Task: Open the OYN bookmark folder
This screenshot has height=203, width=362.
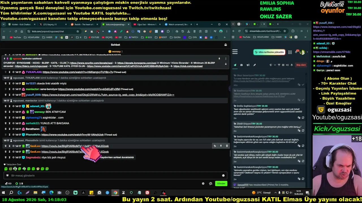Action: pos(193,37)
